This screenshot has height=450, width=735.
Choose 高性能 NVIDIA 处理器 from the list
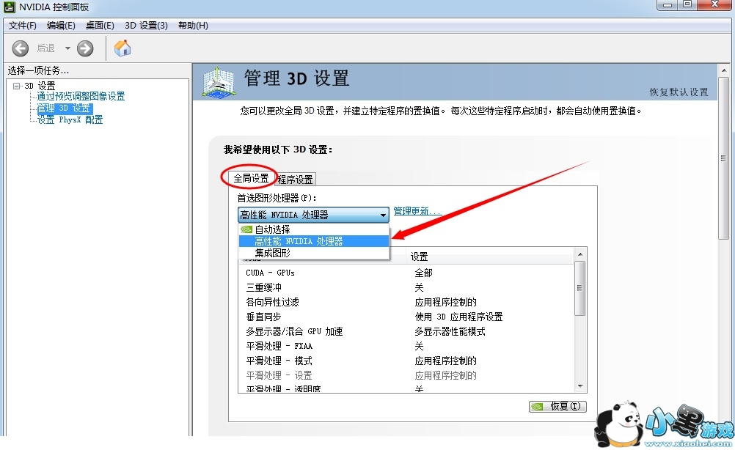(314, 241)
